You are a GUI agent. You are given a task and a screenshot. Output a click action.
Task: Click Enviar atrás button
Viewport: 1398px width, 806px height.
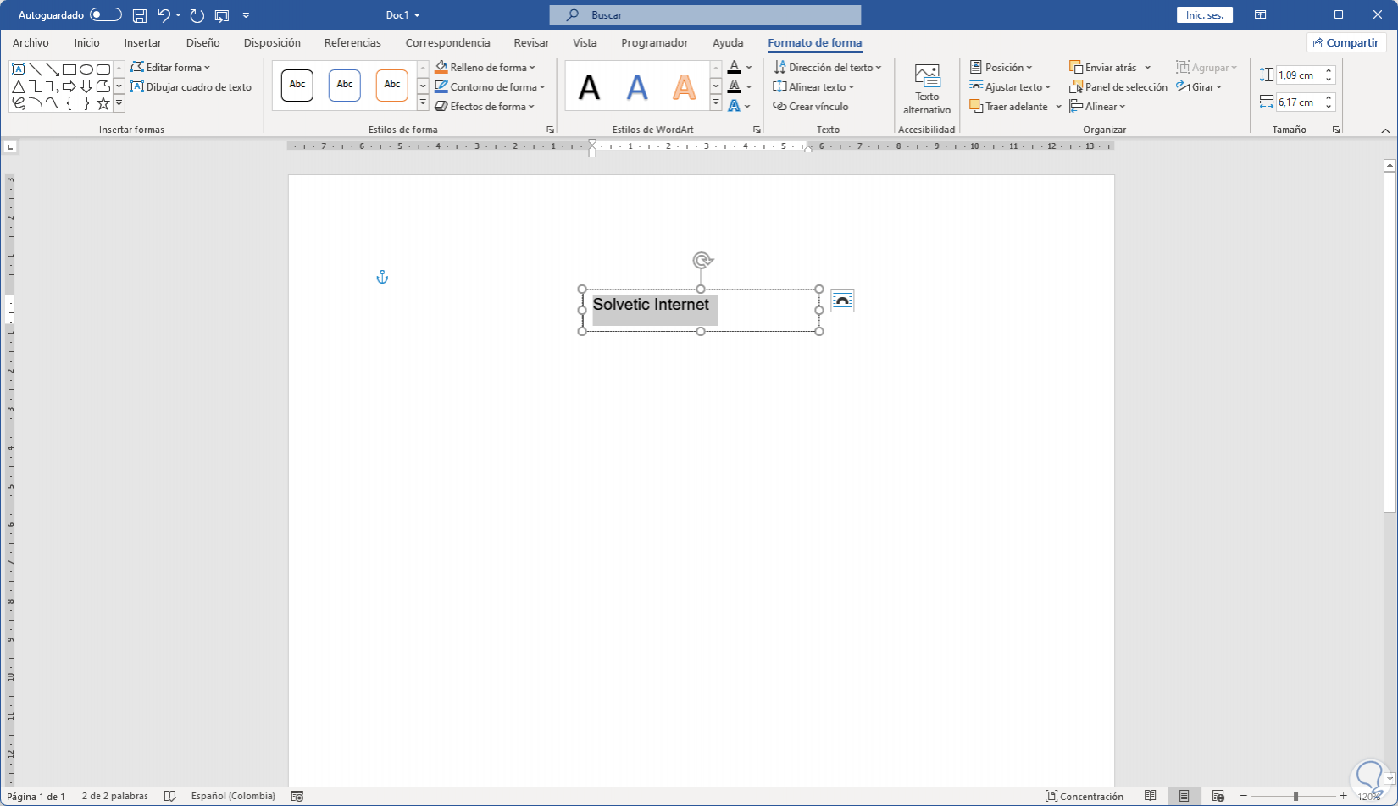tap(1103, 68)
